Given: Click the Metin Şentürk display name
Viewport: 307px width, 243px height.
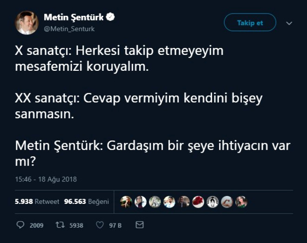Looking at the screenshot, I should click(x=74, y=18).
